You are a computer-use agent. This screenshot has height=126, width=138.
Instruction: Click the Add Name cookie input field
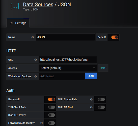(x=62, y=76)
